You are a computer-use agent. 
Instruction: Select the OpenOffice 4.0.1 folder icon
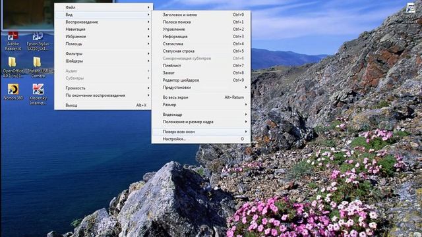click(x=13, y=67)
